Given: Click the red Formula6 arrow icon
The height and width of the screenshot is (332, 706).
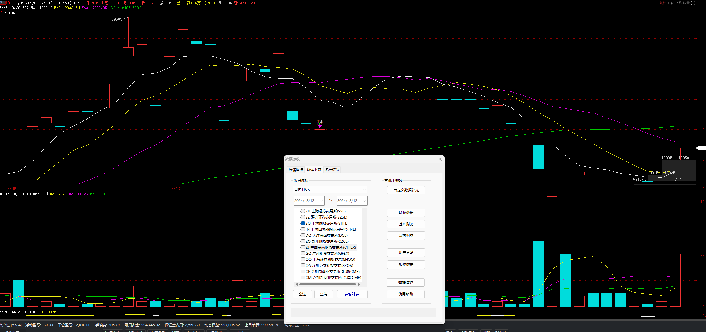Looking at the screenshot, I should click(2, 13).
